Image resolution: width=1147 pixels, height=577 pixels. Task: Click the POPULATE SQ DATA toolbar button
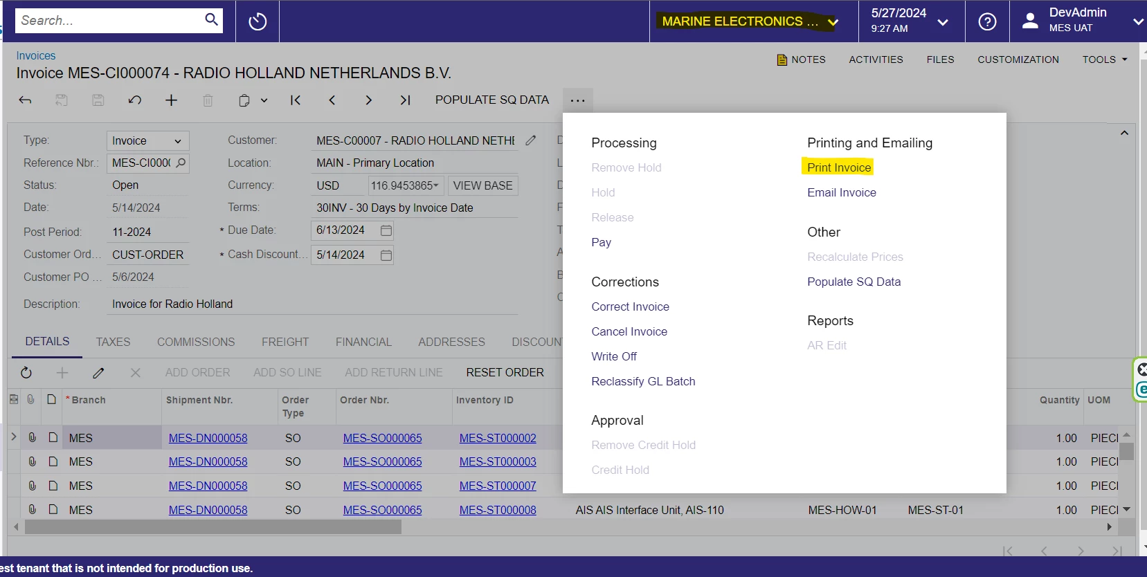[x=492, y=100]
